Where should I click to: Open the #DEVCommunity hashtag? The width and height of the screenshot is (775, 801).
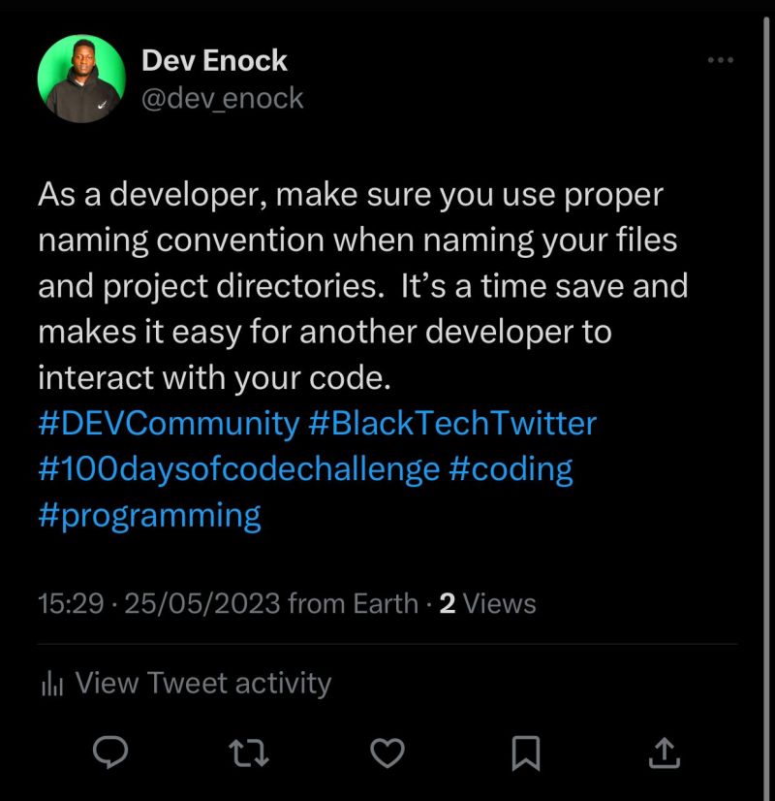coord(169,423)
